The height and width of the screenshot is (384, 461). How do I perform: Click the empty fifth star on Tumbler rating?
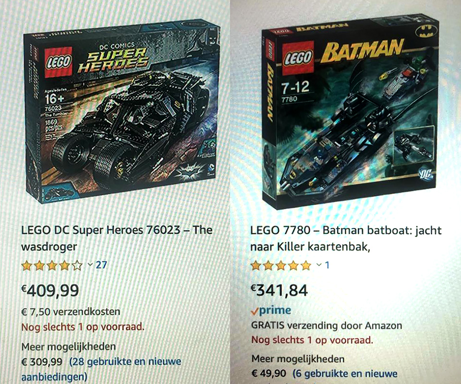coord(77,265)
